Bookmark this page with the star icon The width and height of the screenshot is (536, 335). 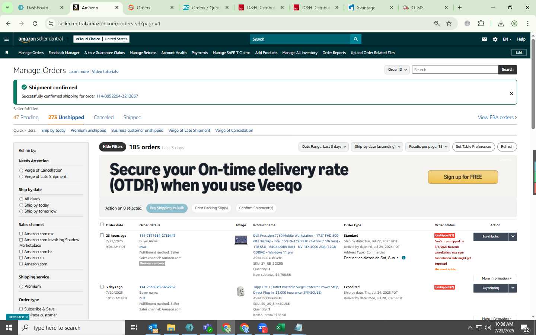point(449,23)
